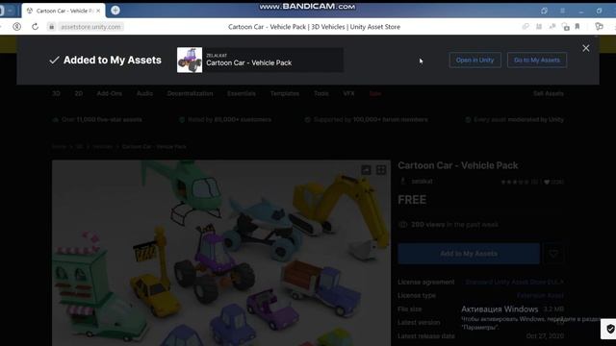Open the VFX category menu
Screen dimensions: 616x346
[348, 93]
